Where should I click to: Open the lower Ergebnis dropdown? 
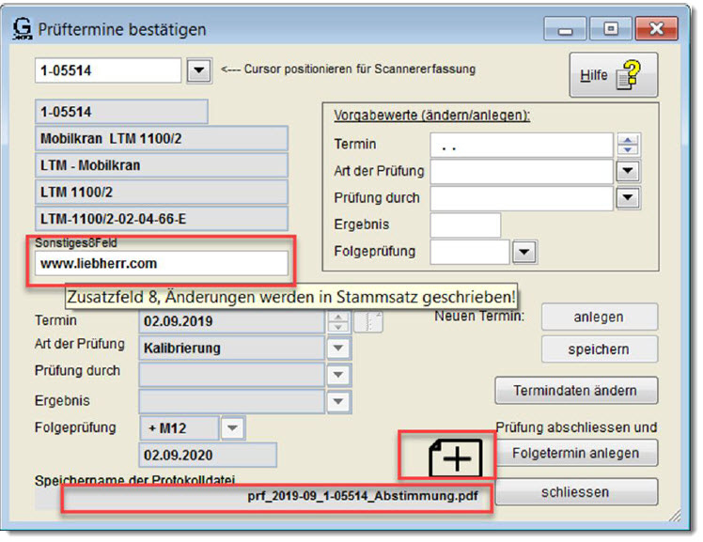click(x=337, y=401)
